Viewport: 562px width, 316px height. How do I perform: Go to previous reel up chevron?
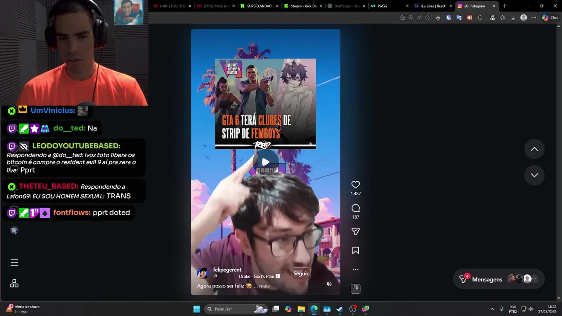(x=534, y=149)
